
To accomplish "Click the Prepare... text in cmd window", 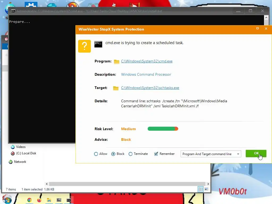I will pos(19,22).
